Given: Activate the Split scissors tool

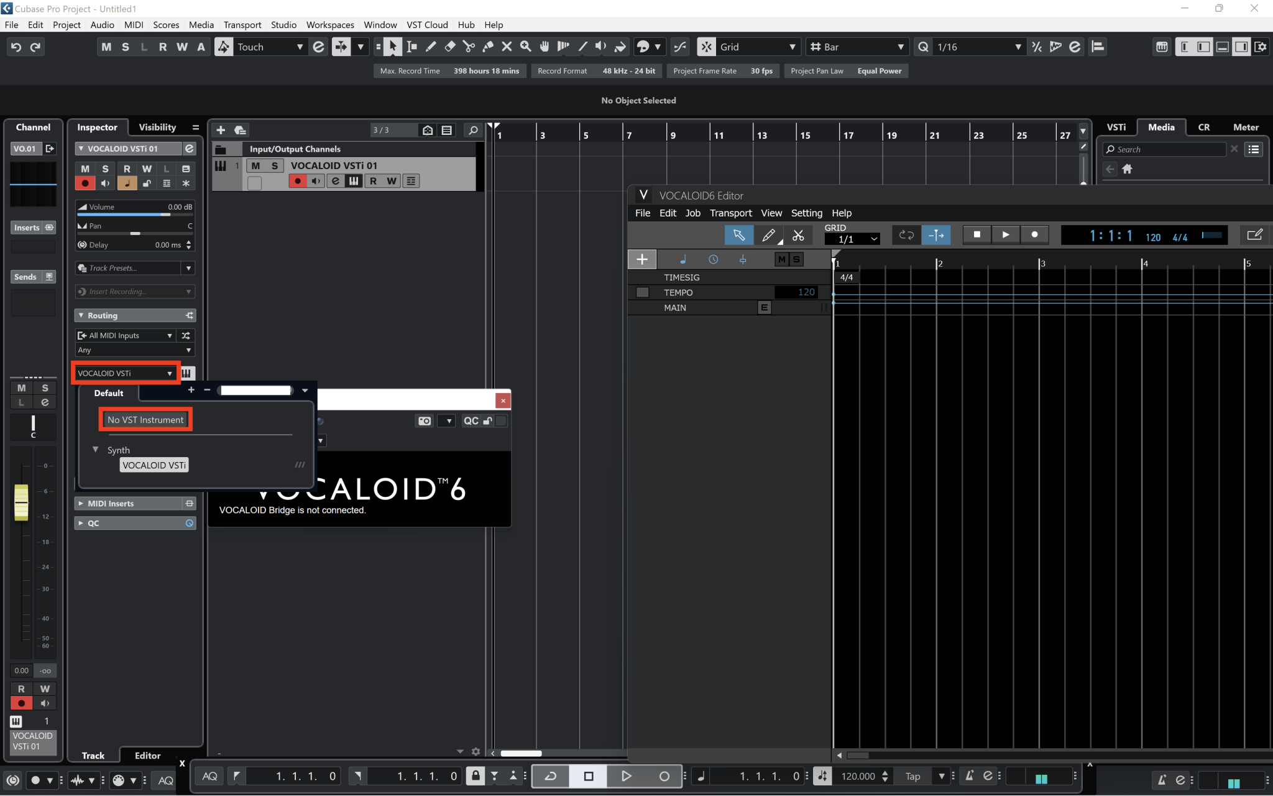Looking at the screenshot, I should tap(468, 46).
